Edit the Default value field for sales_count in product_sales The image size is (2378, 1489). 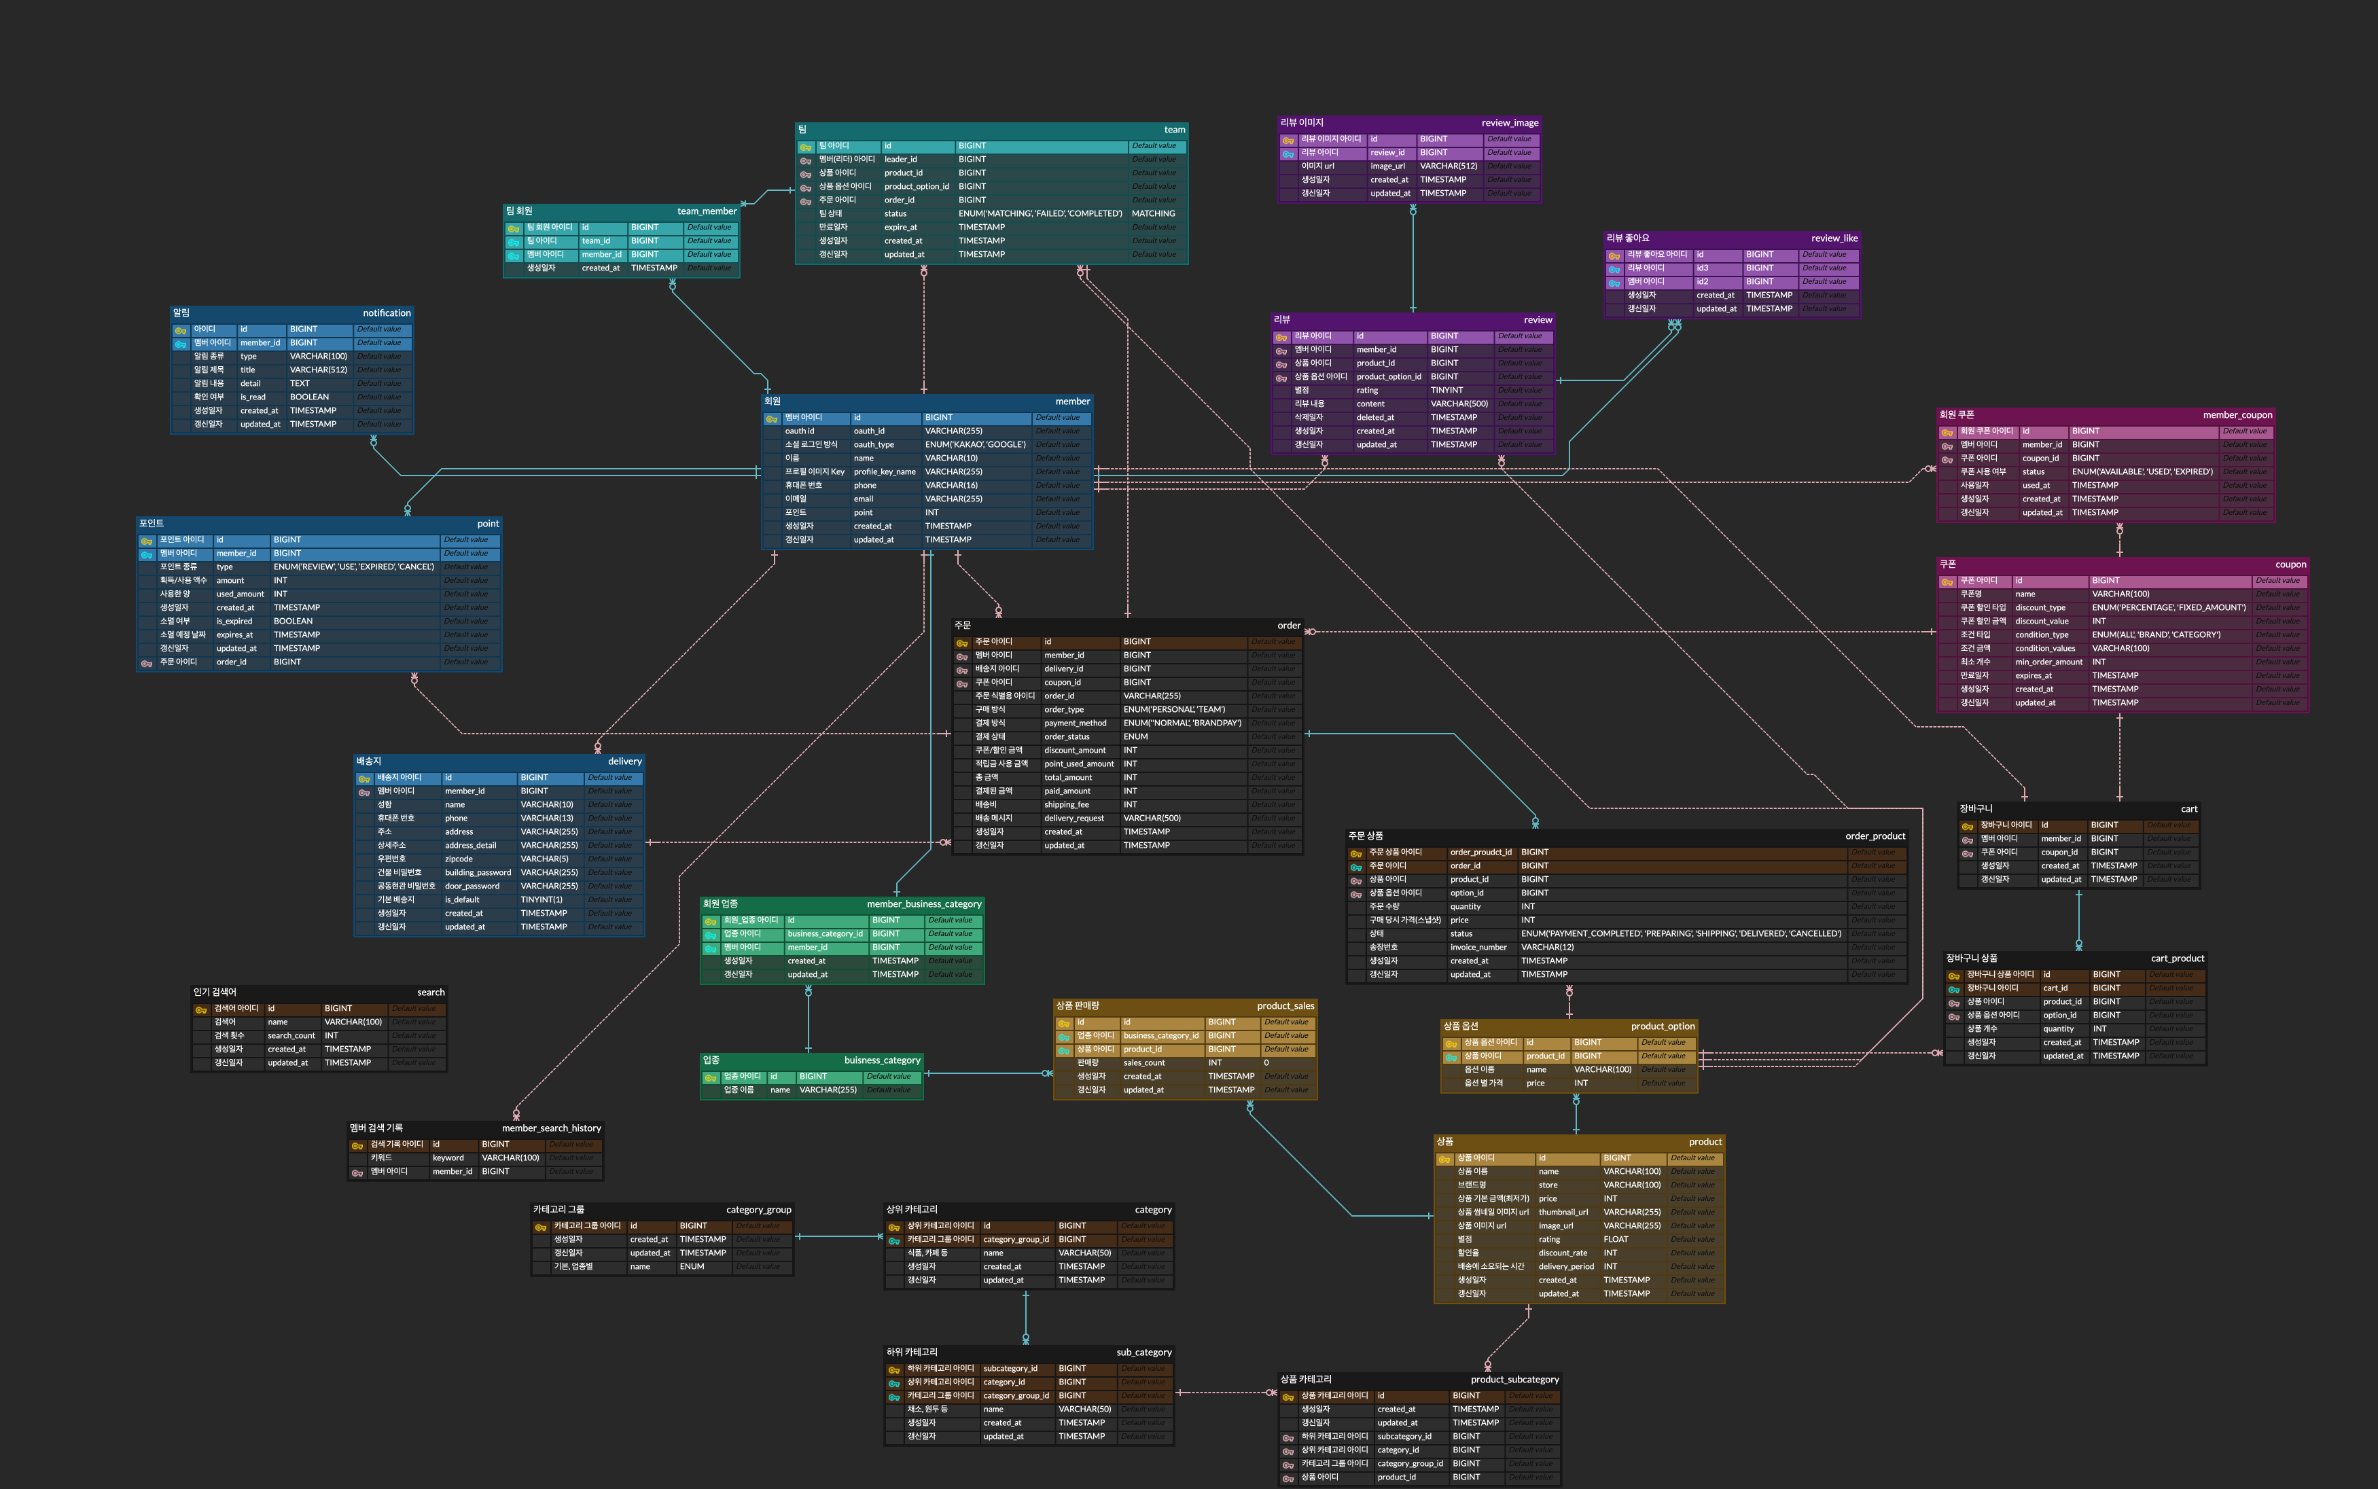coord(1286,1064)
